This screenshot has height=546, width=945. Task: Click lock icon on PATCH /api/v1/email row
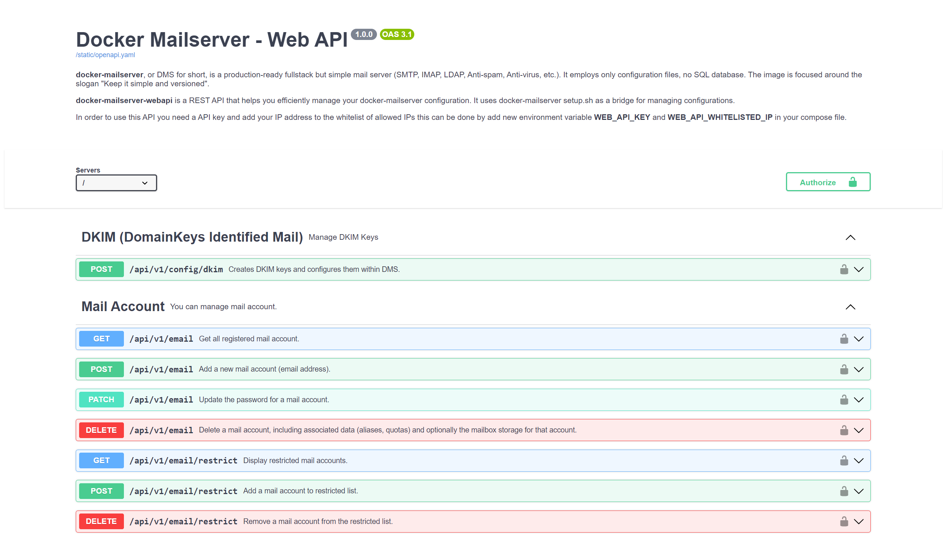tap(843, 399)
